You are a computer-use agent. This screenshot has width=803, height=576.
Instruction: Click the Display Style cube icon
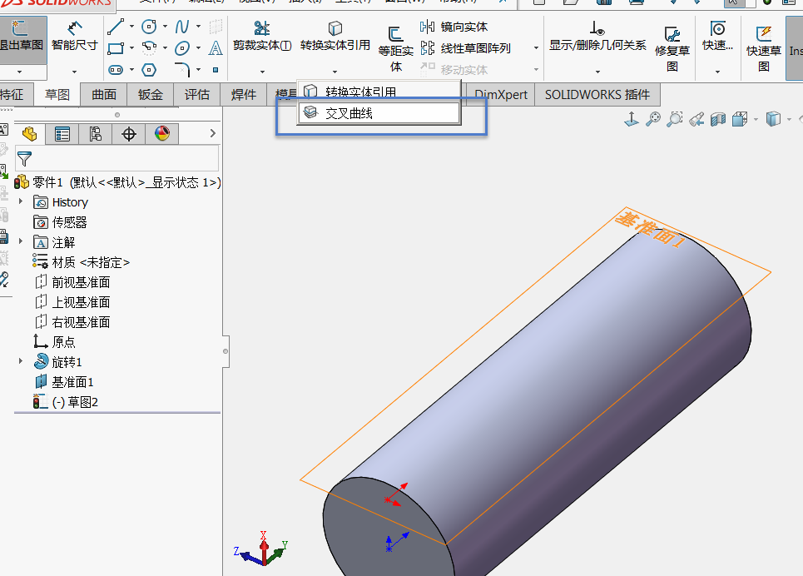coord(773,119)
